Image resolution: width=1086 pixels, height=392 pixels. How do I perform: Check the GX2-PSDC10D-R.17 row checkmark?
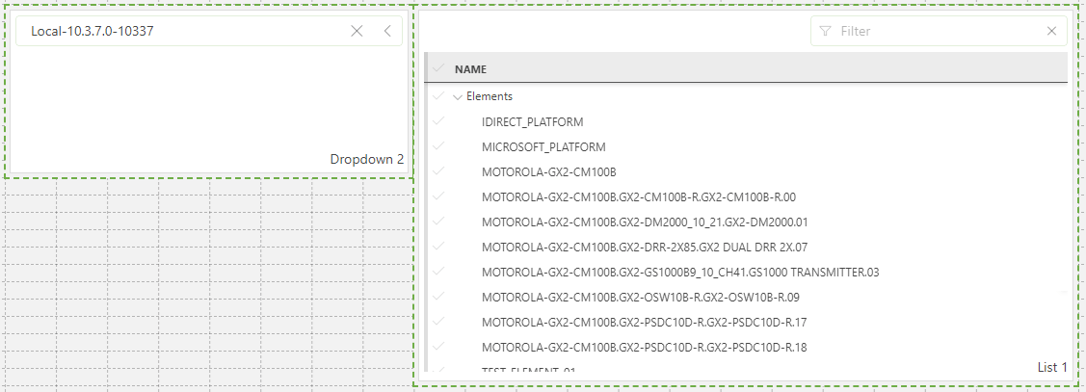(x=437, y=321)
